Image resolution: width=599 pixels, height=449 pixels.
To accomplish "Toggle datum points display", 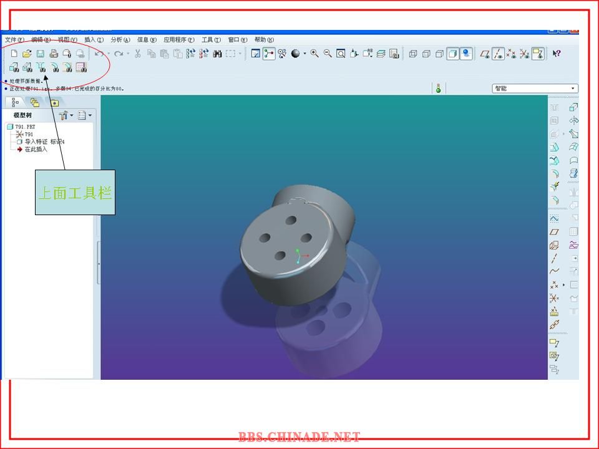I will (x=512, y=54).
